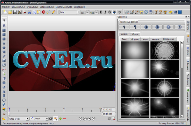Select the last text mode button
The height and width of the screenshot is (126, 191).
180,27
